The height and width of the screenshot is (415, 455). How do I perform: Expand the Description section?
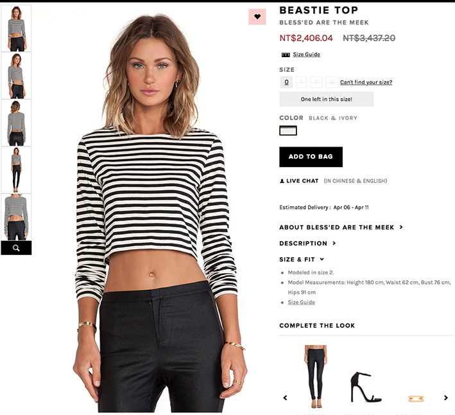click(307, 243)
